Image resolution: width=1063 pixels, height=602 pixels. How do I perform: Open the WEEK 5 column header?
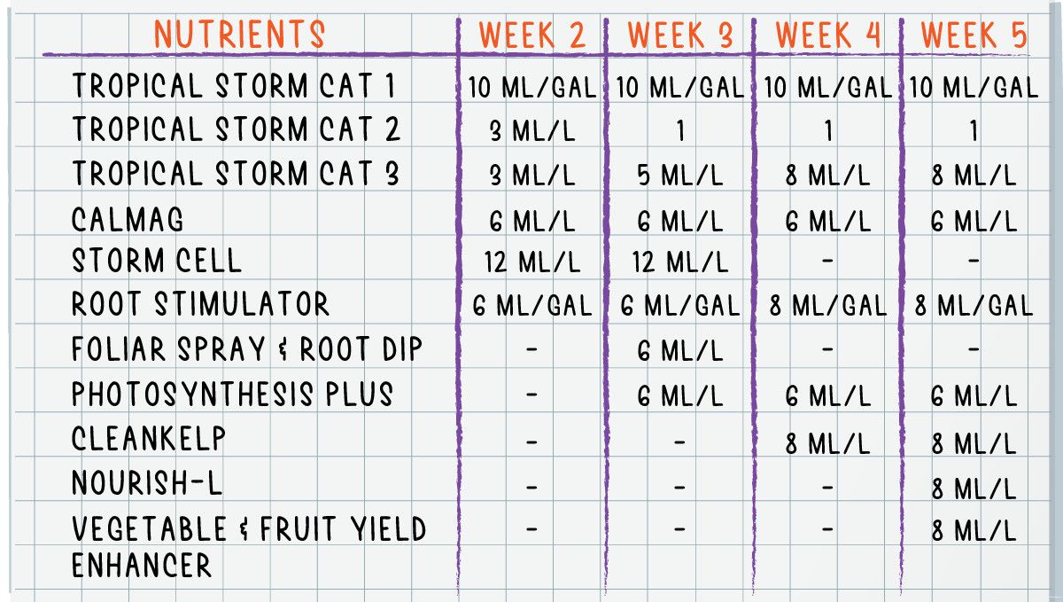(x=974, y=35)
